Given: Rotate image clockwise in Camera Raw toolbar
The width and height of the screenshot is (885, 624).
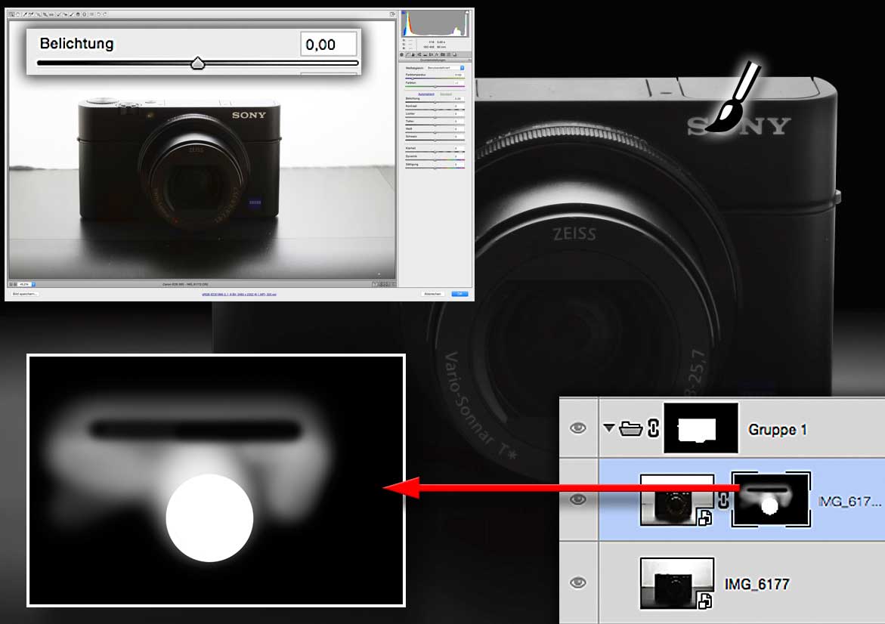Looking at the screenshot, I should (x=106, y=14).
